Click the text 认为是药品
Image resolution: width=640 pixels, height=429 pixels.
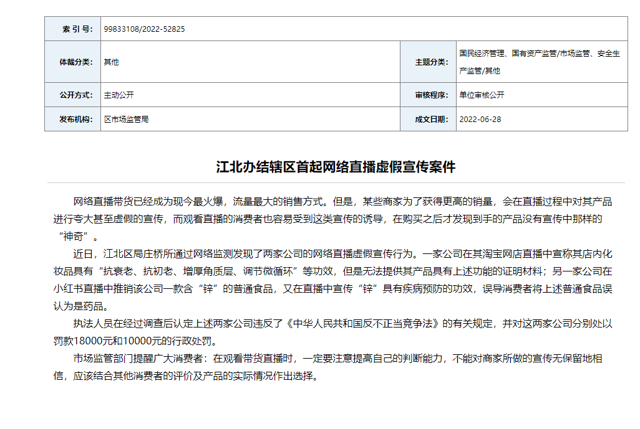78,306
